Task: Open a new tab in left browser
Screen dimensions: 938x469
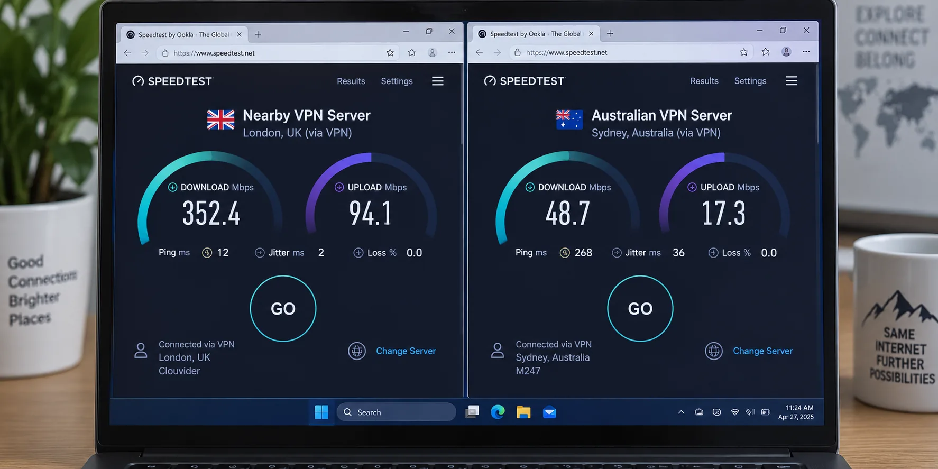Action: [258, 34]
